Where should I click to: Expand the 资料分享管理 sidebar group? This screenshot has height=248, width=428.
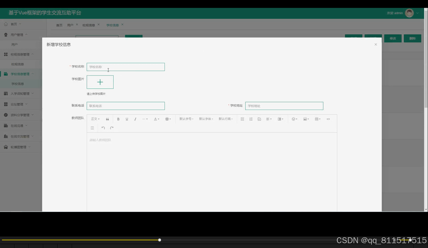tap(32, 115)
